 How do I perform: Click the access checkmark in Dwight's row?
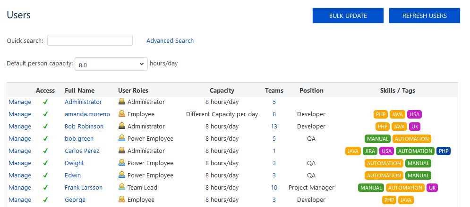[x=45, y=163]
